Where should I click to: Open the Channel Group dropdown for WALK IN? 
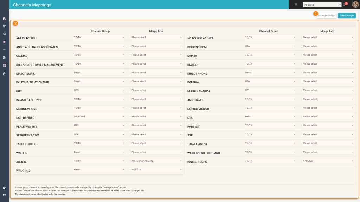point(99,152)
